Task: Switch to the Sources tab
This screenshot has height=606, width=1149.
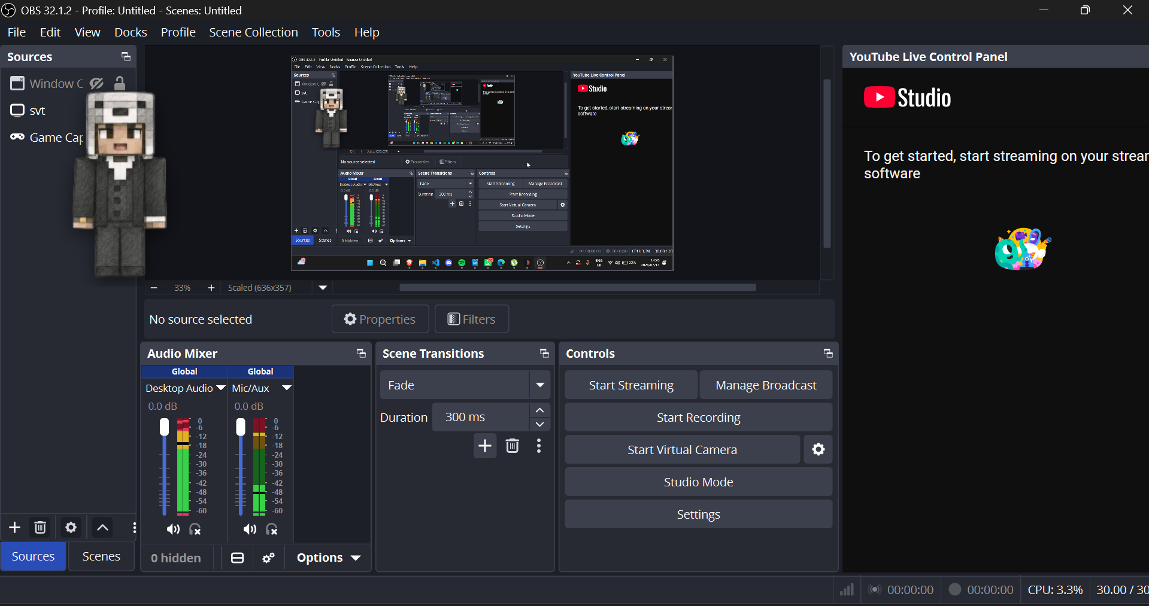Action: point(33,556)
